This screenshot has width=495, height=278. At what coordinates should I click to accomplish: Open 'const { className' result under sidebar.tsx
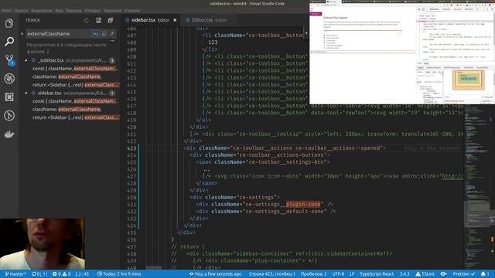76,101
